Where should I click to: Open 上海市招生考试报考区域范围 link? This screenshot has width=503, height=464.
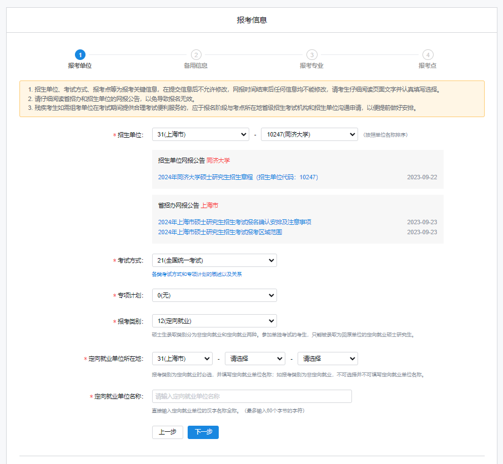[220, 232]
